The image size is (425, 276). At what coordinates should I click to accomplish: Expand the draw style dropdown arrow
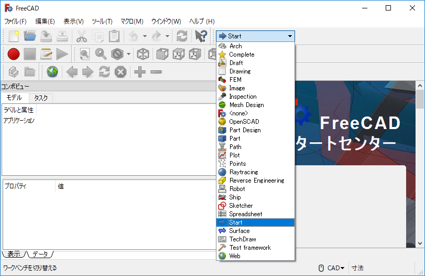coord(128,54)
